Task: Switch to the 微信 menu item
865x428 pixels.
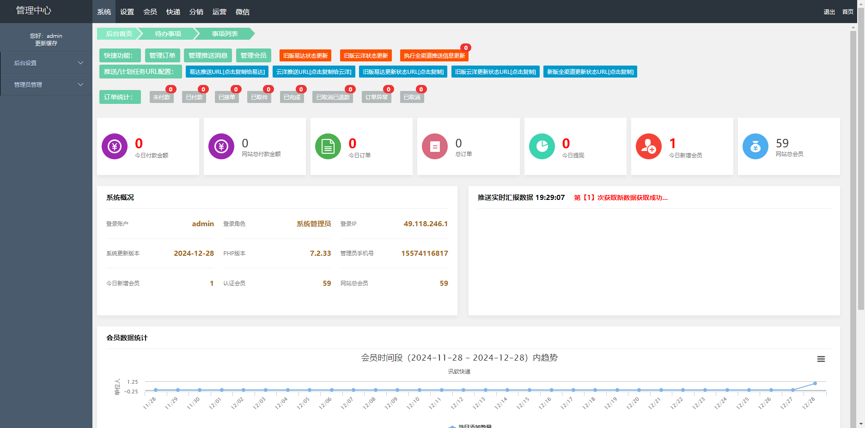Action: tap(243, 12)
